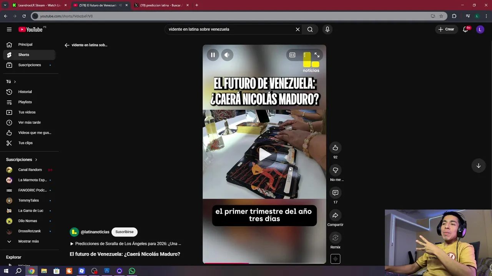Open WhatsApp from the taskbar

(132, 271)
